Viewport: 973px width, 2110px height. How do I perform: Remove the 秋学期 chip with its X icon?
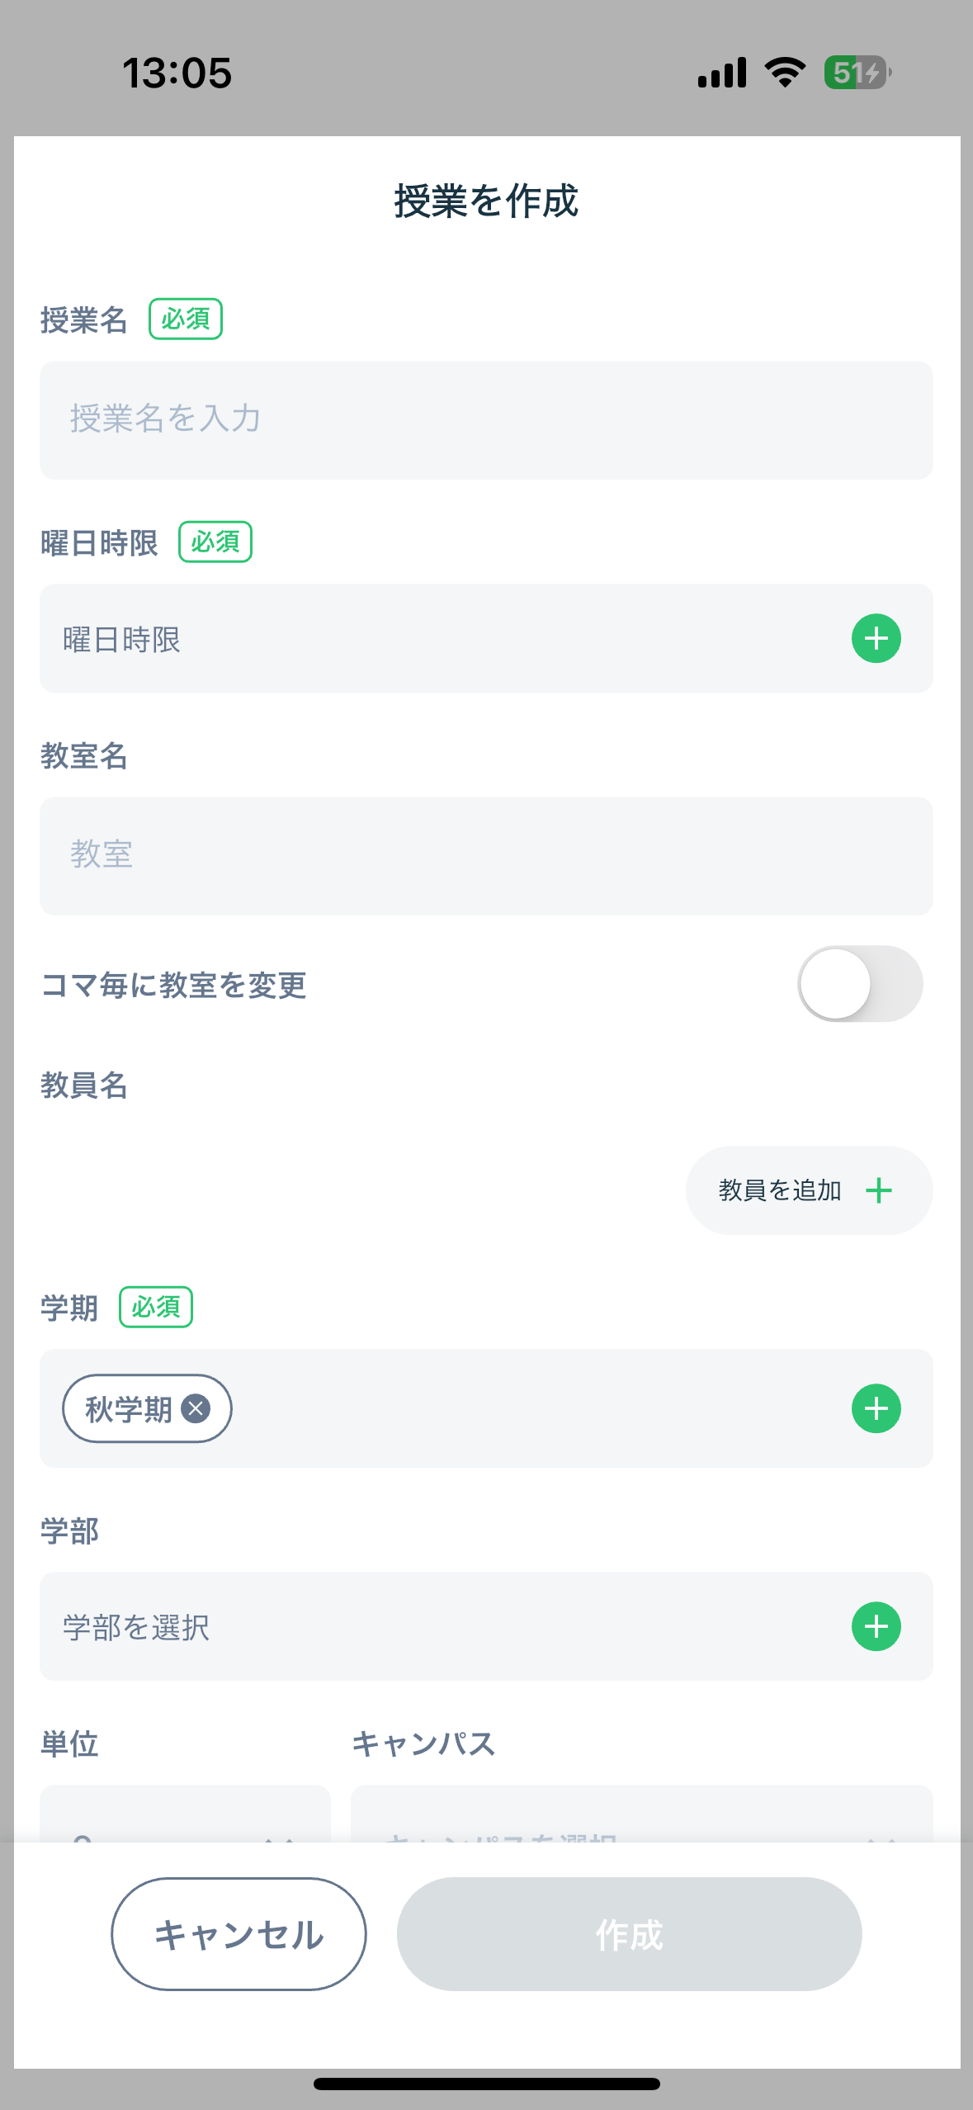pyautogui.click(x=196, y=1408)
